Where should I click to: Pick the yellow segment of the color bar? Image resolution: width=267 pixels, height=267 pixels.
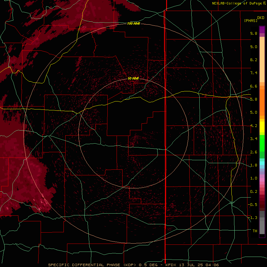262,127
